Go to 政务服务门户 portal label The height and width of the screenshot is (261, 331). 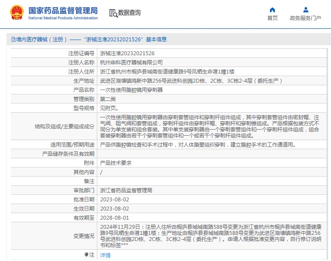[305, 18]
